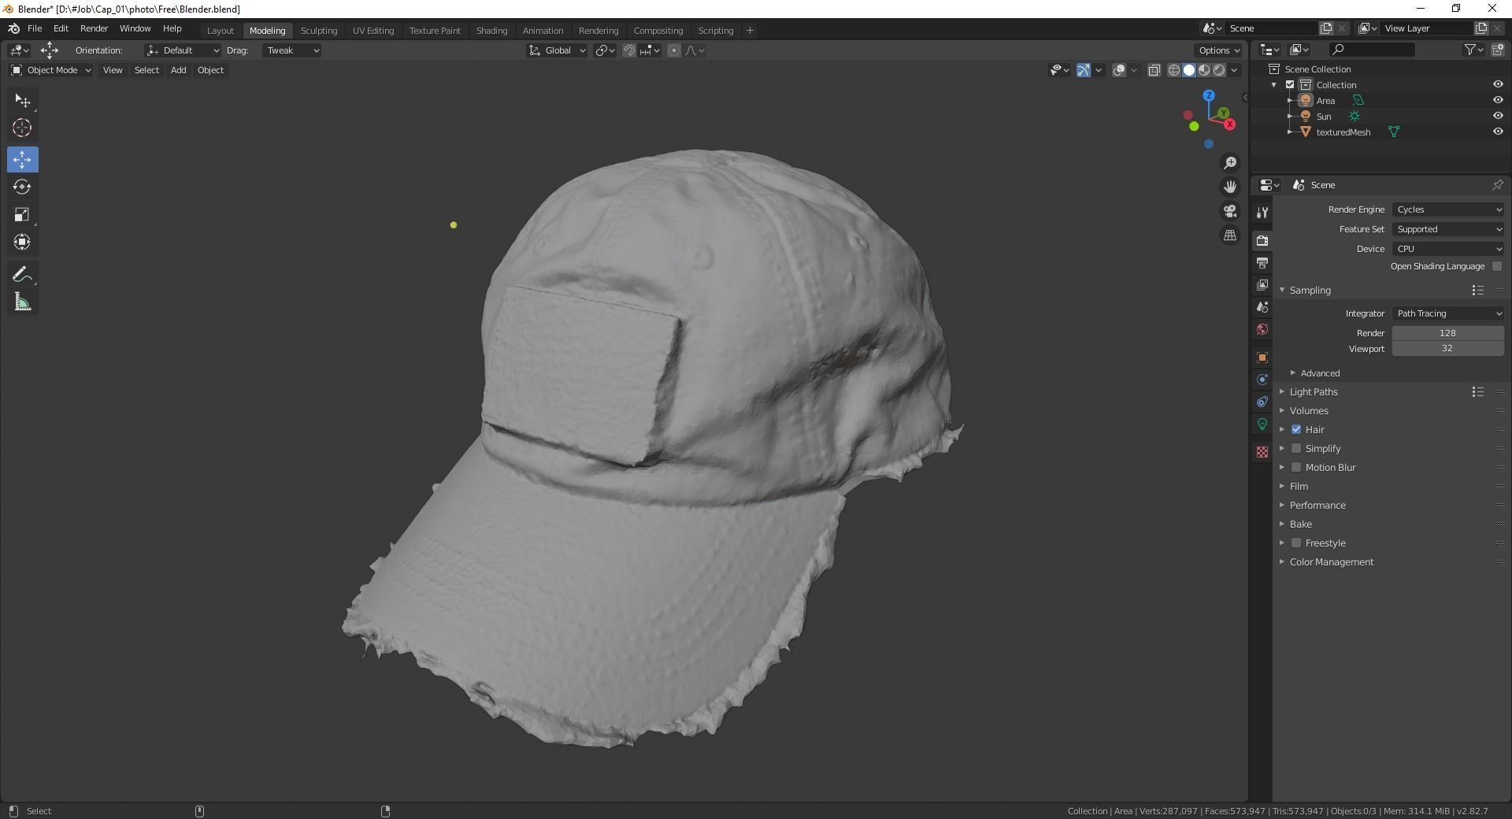Image resolution: width=1512 pixels, height=819 pixels.
Task: Select the Measure tool
Action: pos(22,302)
